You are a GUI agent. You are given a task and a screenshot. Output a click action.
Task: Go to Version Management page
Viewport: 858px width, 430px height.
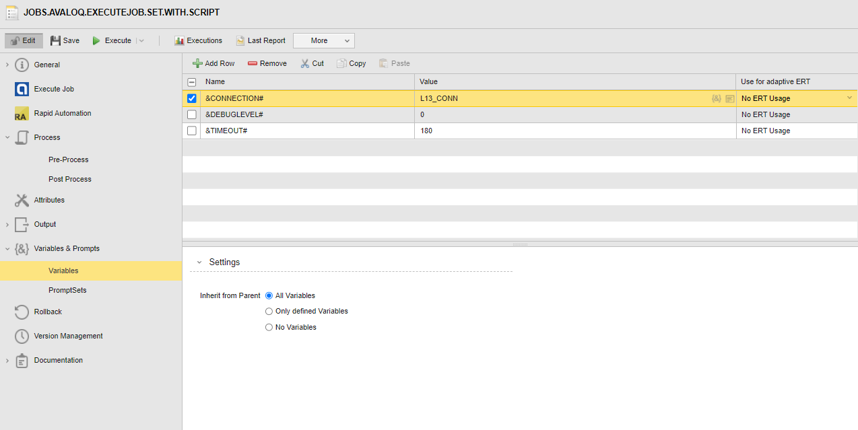tap(68, 336)
